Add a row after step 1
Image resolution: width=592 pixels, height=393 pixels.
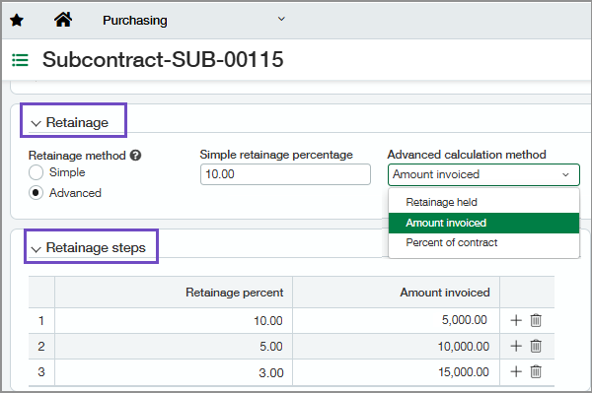point(516,320)
